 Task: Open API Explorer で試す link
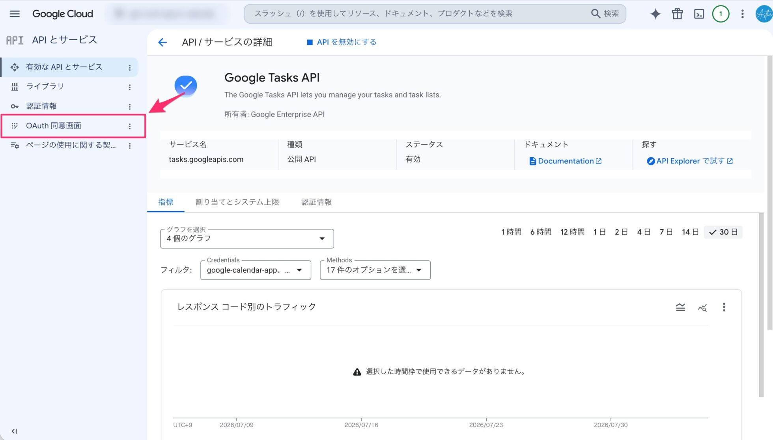point(690,161)
